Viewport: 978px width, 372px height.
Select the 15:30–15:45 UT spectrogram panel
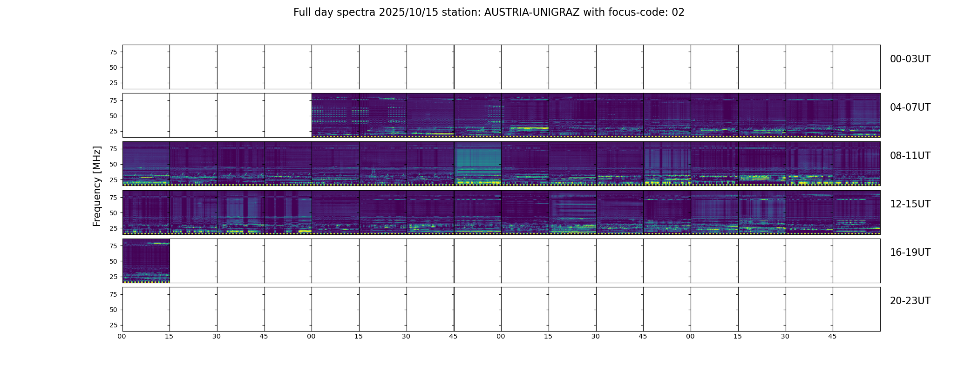pyautogui.click(x=809, y=212)
